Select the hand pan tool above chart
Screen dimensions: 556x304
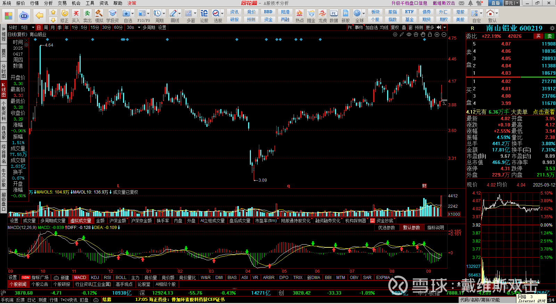click(x=423, y=34)
